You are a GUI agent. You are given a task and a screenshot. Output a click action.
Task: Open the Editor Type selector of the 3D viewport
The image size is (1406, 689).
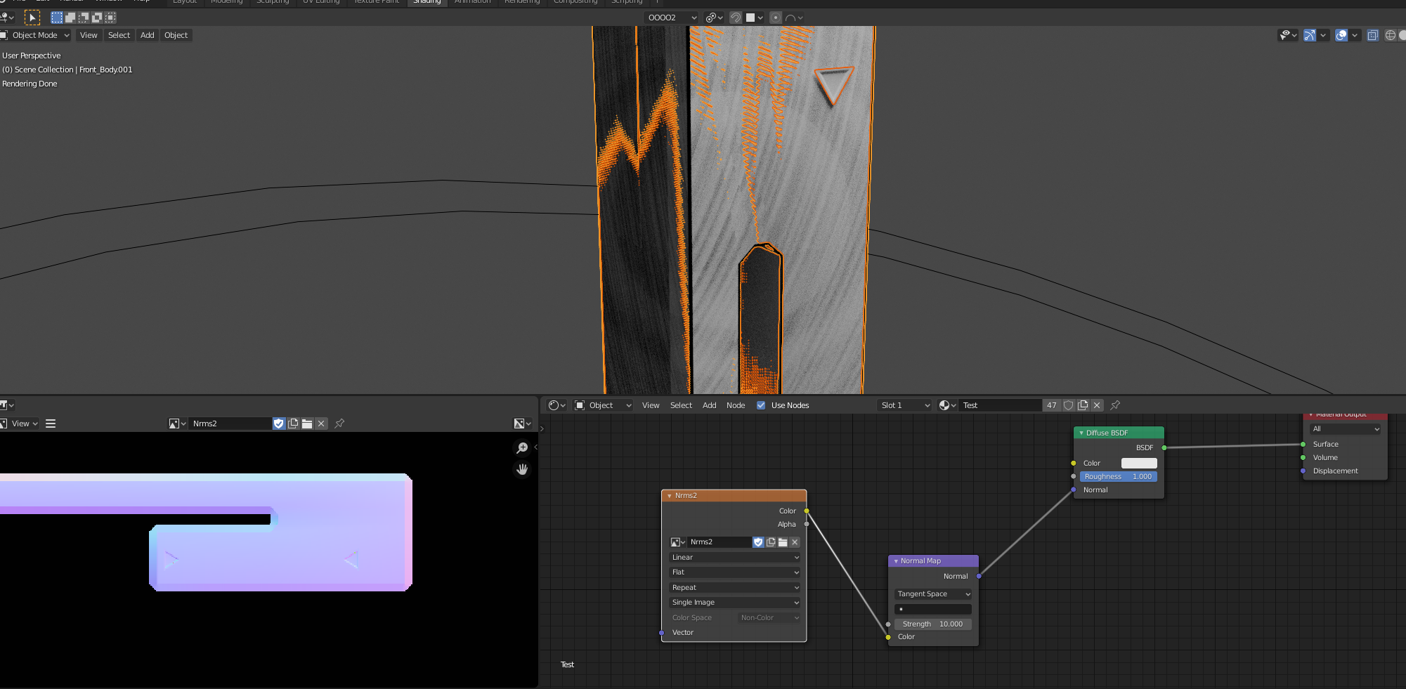coord(6,18)
